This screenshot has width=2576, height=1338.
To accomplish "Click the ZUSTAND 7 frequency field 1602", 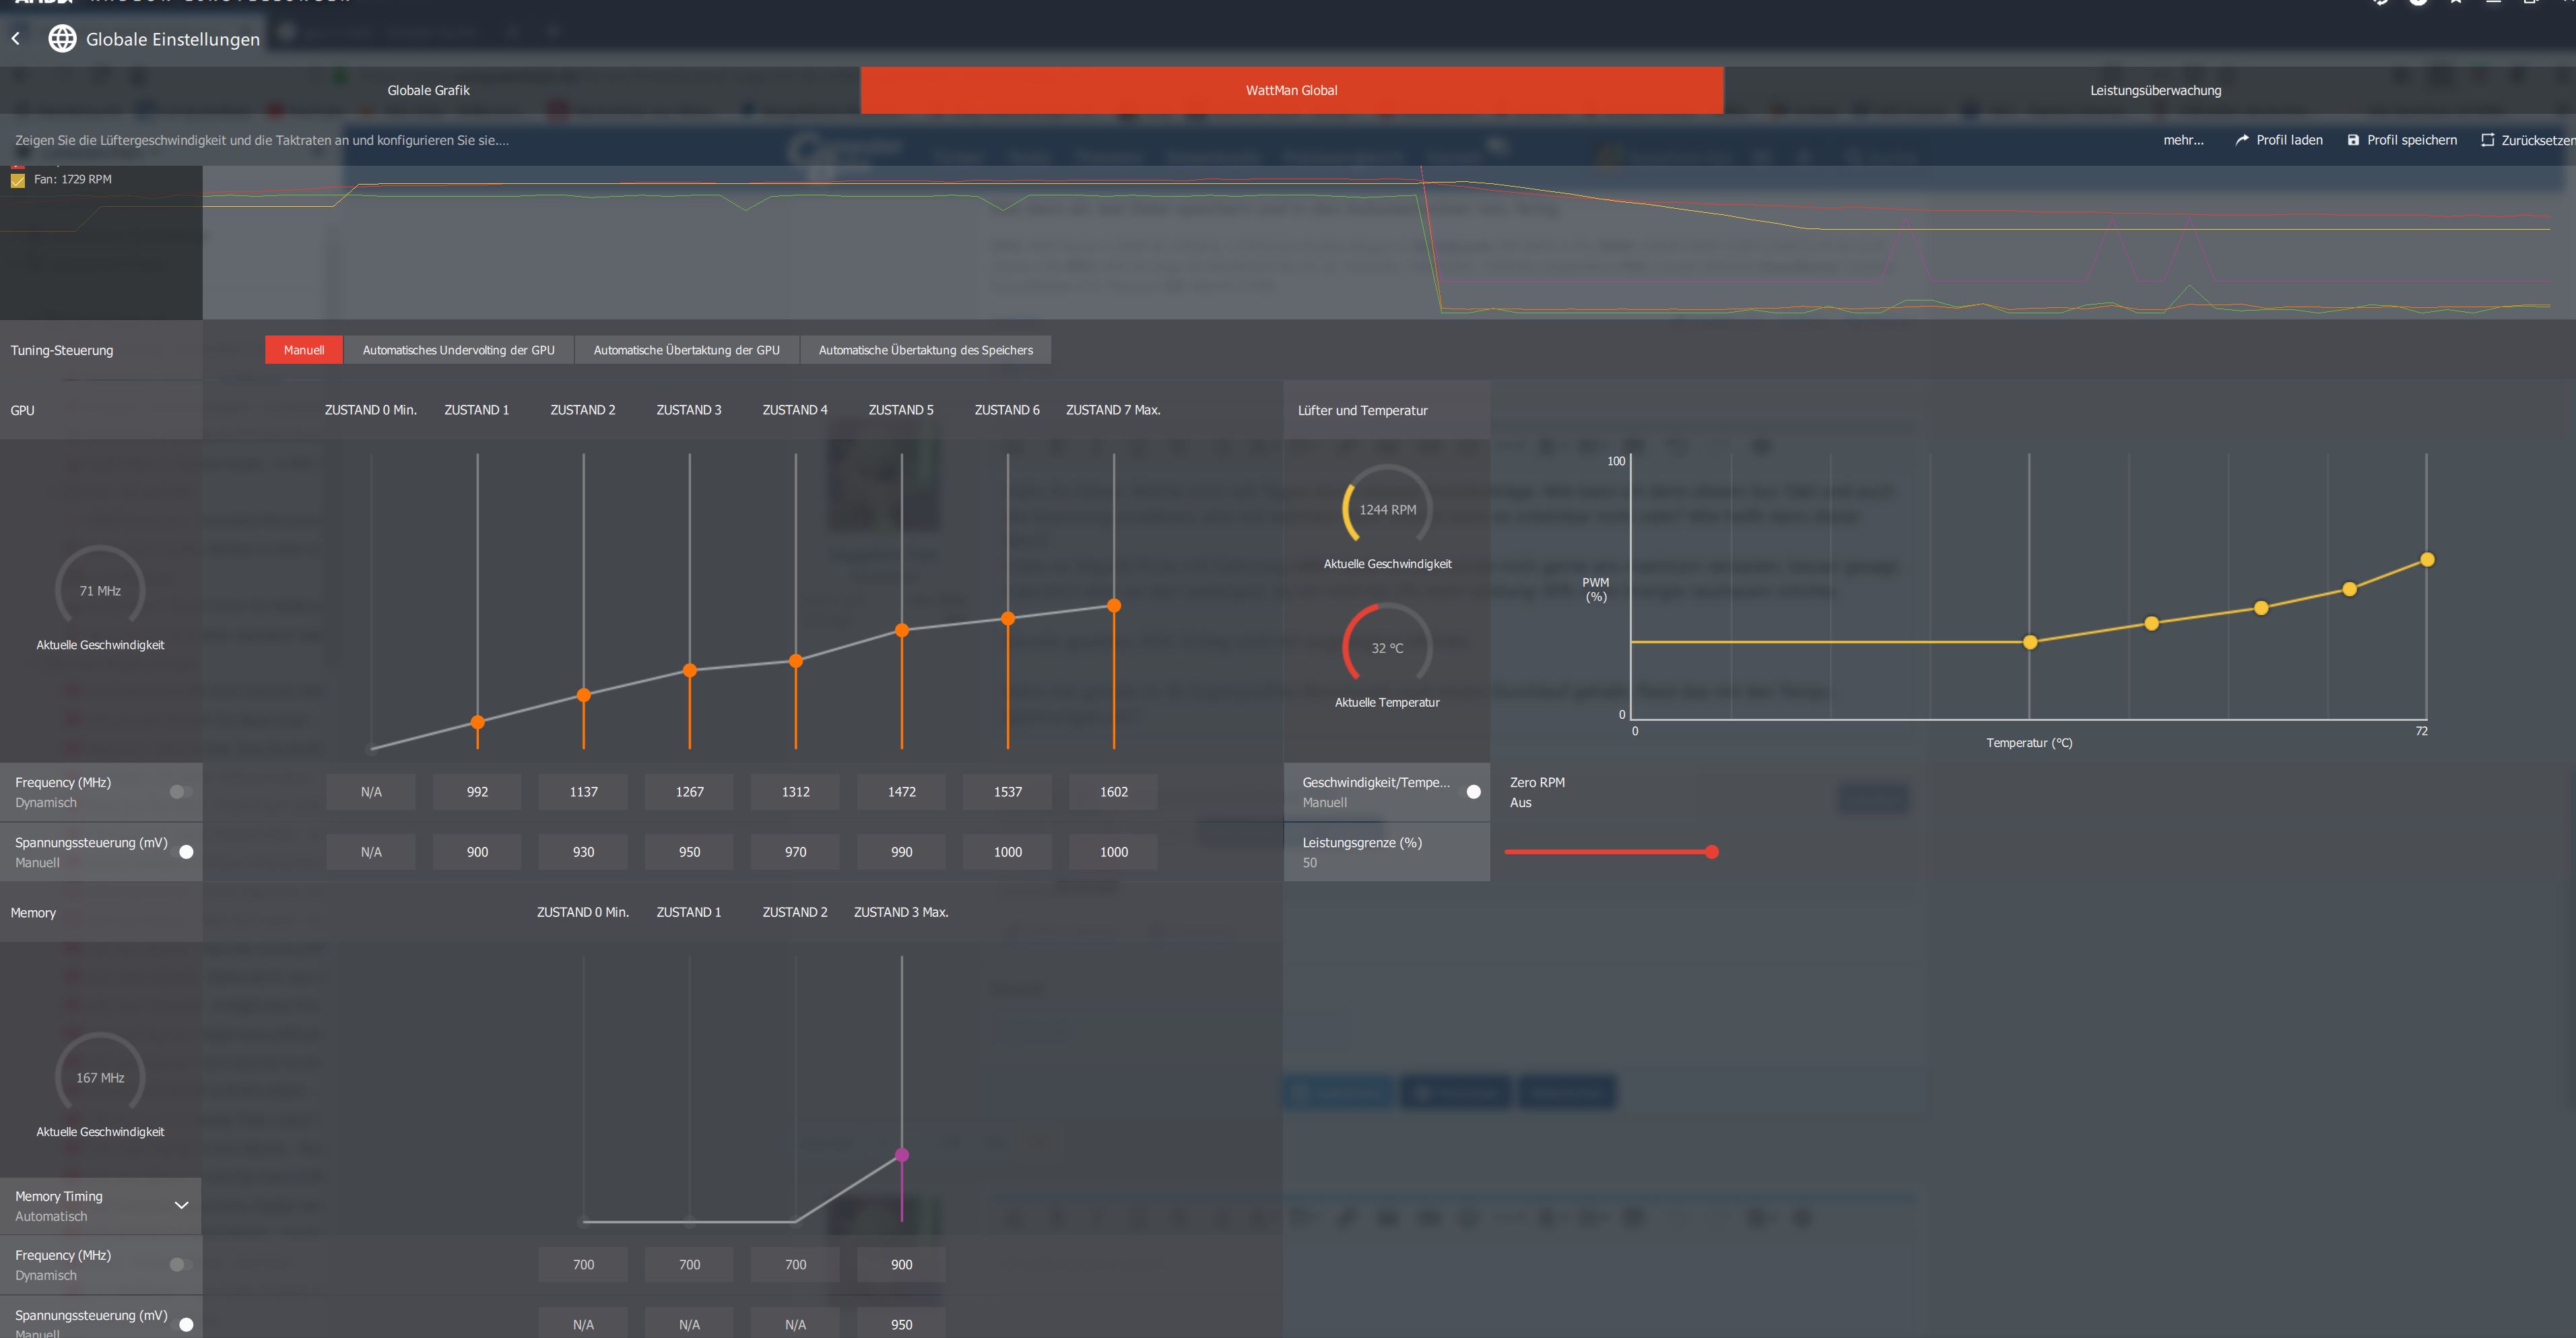I will coord(1113,792).
